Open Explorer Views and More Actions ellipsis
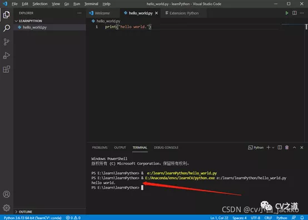Image resolution: width=308 pixels, height=220 pixels. click(80, 13)
